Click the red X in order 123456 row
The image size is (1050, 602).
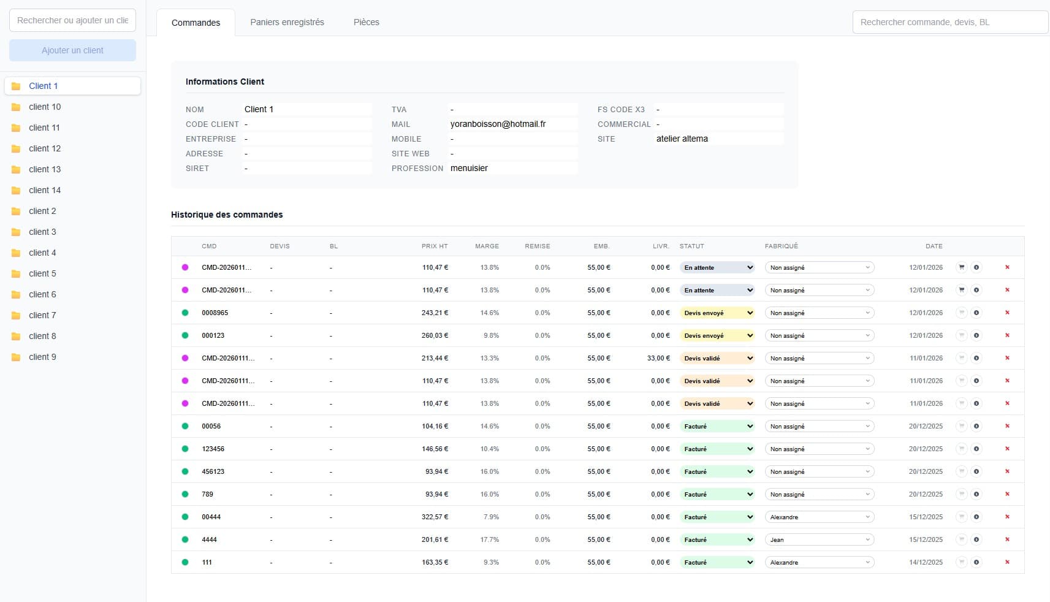coord(1007,449)
